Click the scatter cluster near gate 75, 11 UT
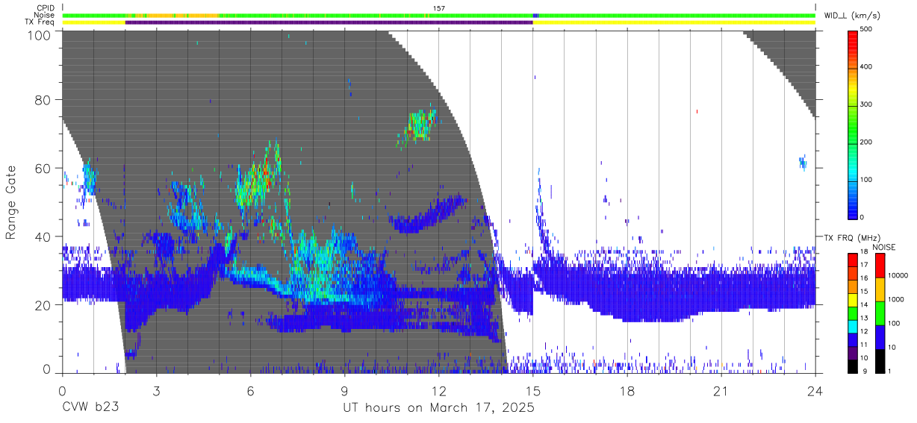The height and width of the screenshot is (423, 917). click(x=420, y=125)
